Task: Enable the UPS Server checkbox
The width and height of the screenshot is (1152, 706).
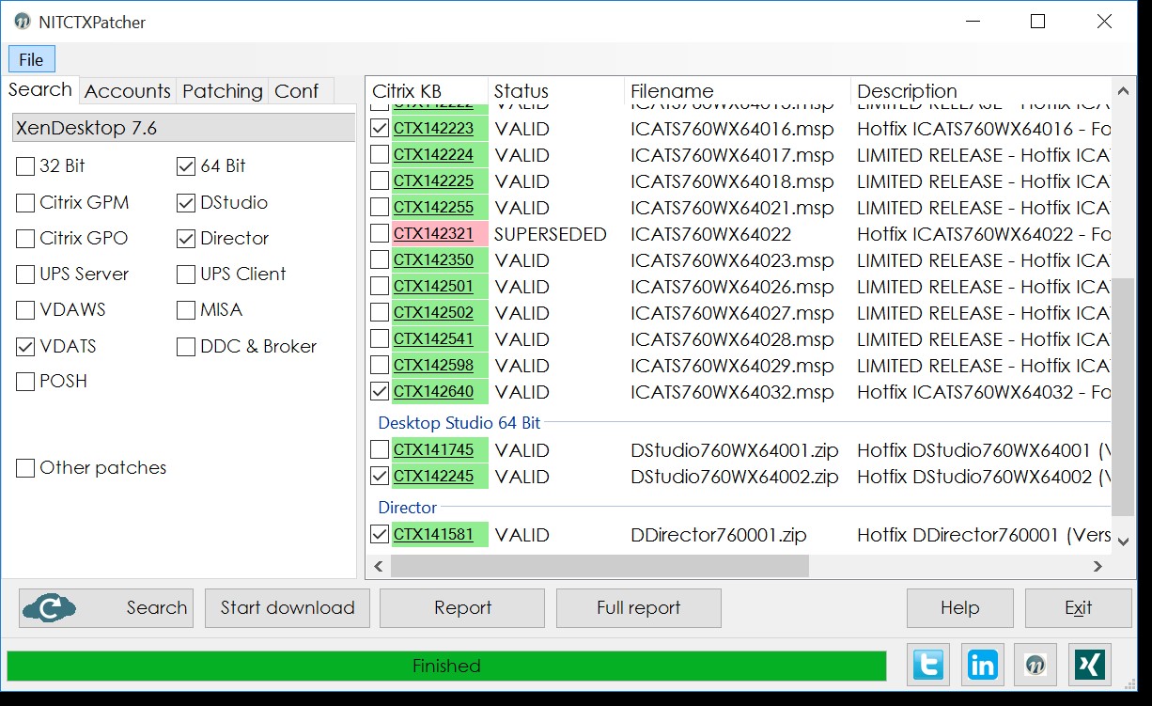Action: pyautogui.click(x=25, y=275)
